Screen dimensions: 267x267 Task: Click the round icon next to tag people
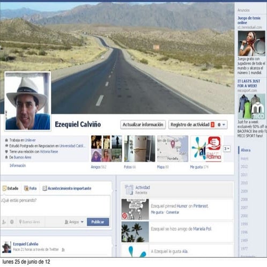pos(12,222)
